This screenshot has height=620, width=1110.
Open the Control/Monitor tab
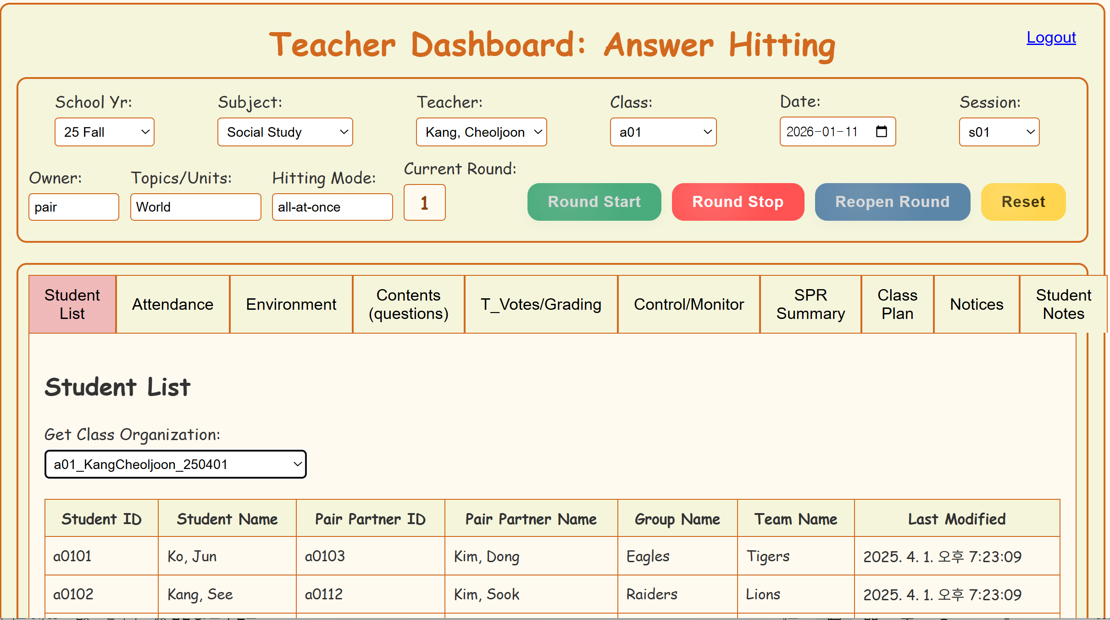tap(688, 304)
